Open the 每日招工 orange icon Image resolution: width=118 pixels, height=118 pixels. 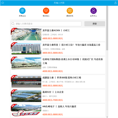point(46,11)
